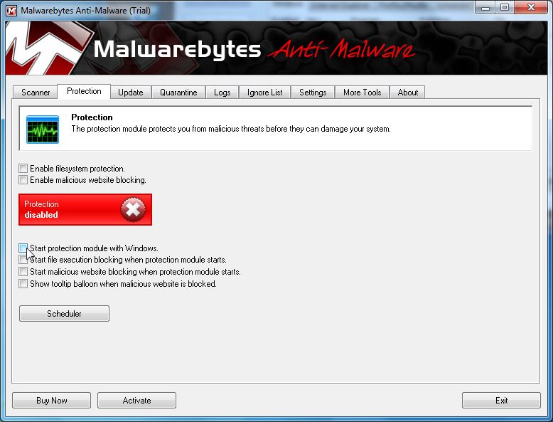Go to the Quarantine tab
The height and width of the screenshot is (422, 553).
point(178,93)
